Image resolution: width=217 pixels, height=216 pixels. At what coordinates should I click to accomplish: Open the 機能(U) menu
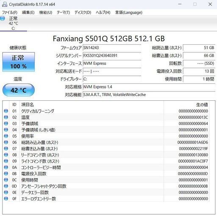click(x=46, y=12)
